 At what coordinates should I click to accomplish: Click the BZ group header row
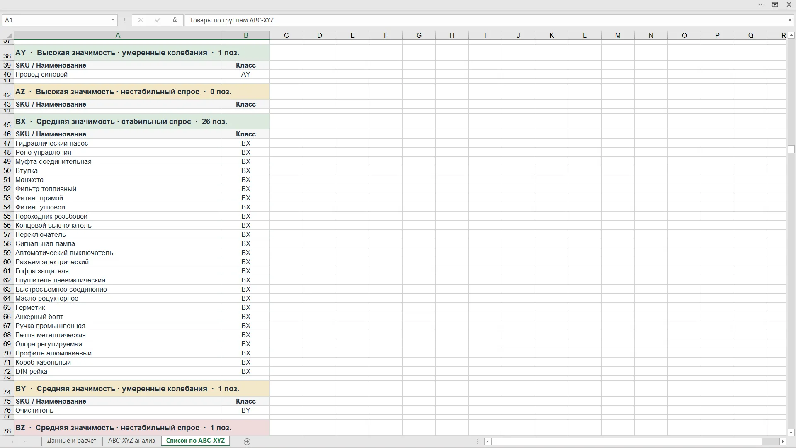[x=142, y=428]
